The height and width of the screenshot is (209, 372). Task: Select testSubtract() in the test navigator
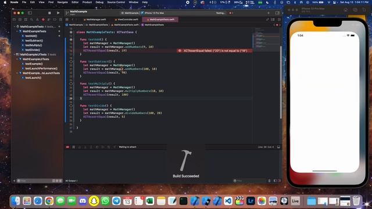34,41
